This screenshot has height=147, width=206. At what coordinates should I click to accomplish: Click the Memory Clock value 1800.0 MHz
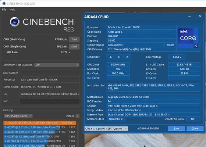pyautogui.click(x=116, y=119)
